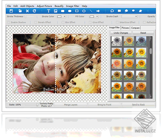Screen dimensions: 162x140
Task: Click the Save floppy disk icon
Action: click(x=11, y=11)
